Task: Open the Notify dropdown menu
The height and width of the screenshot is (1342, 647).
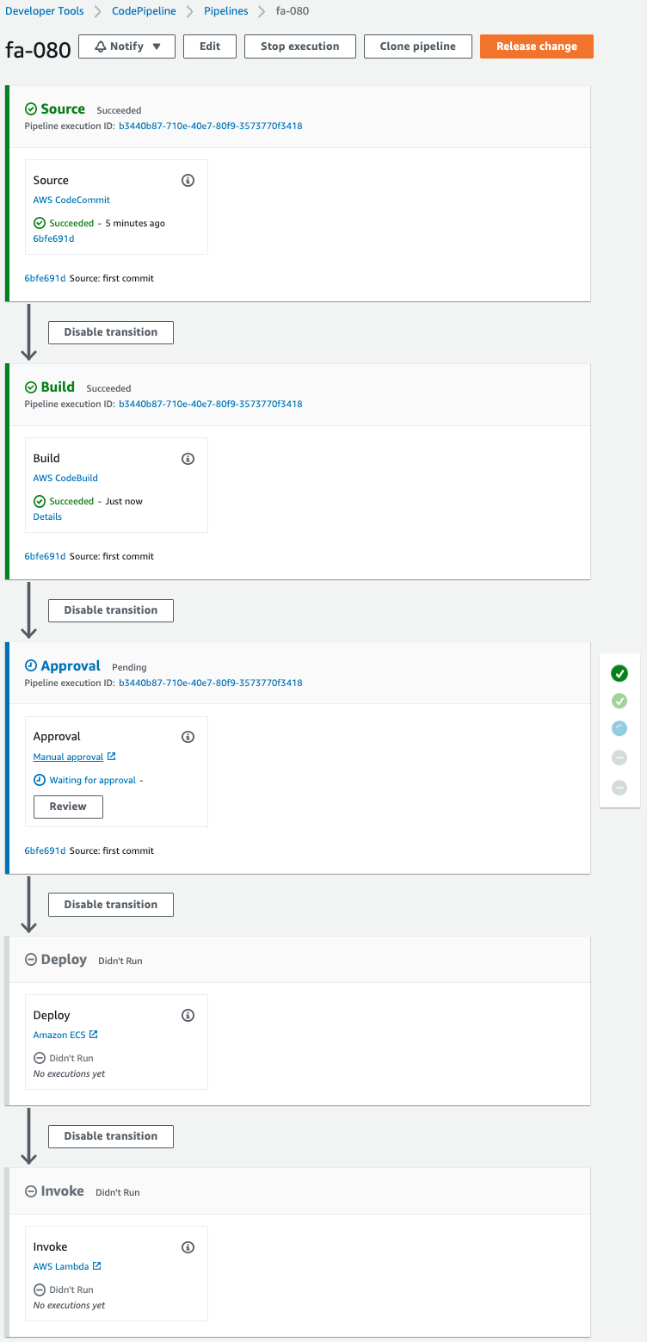Action: [126, 46]
